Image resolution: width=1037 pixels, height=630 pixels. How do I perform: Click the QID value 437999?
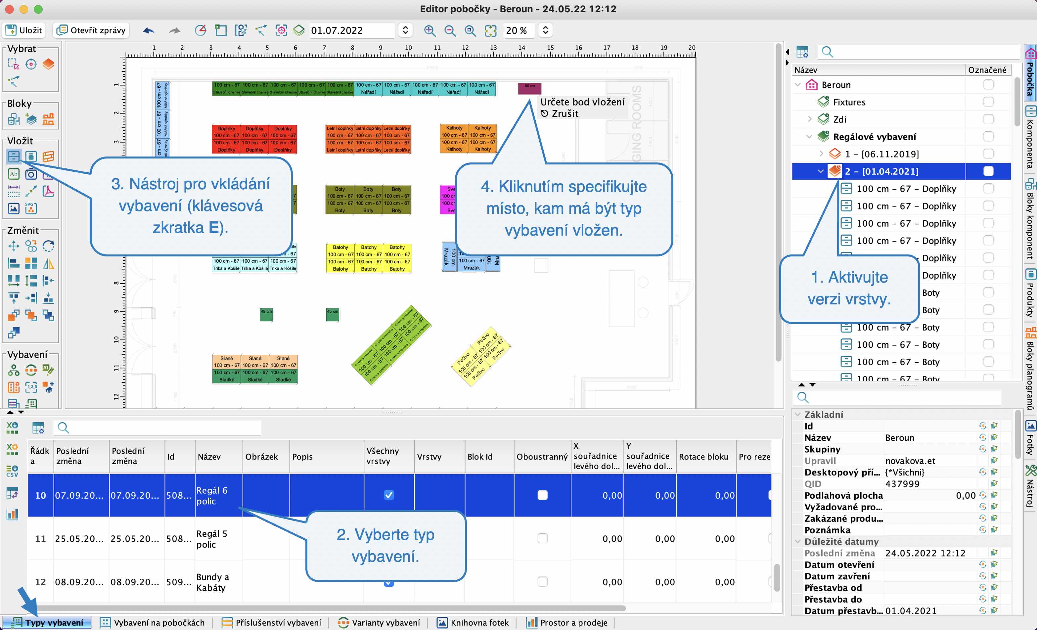coord(902,484)
